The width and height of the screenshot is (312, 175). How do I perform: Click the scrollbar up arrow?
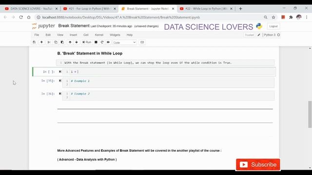[x=310, y=48]
